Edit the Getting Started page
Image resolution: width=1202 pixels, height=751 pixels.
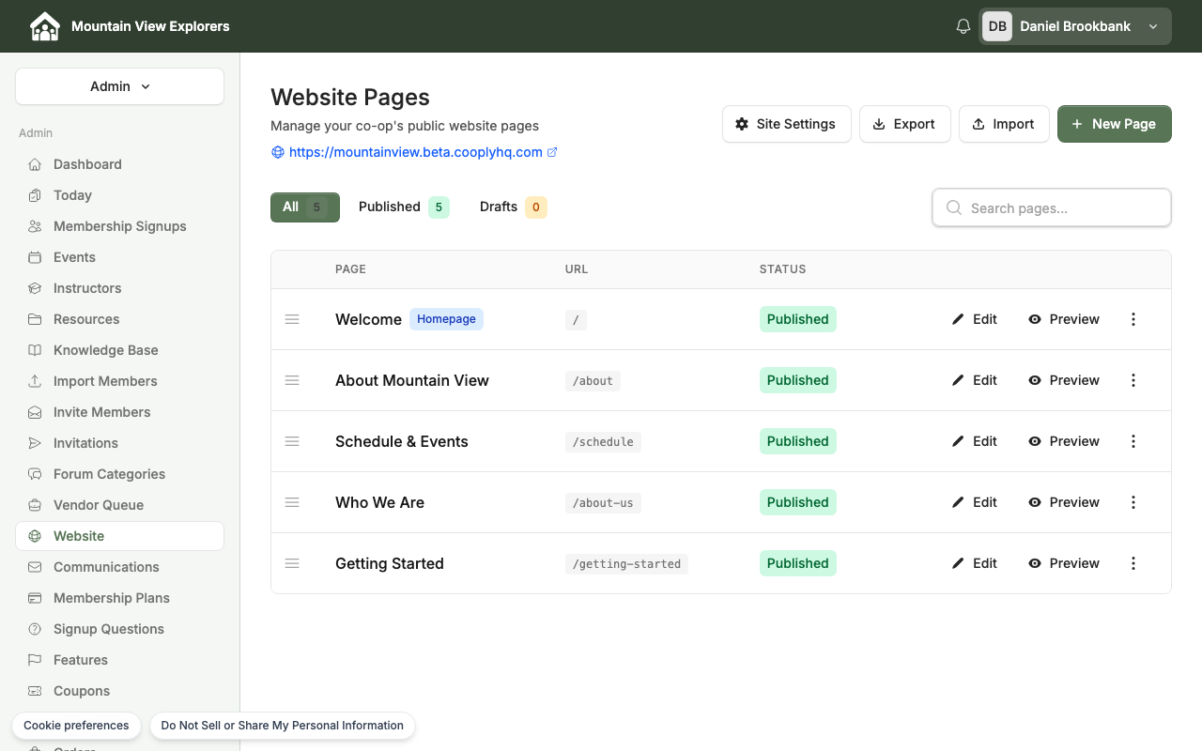(975, 563)
